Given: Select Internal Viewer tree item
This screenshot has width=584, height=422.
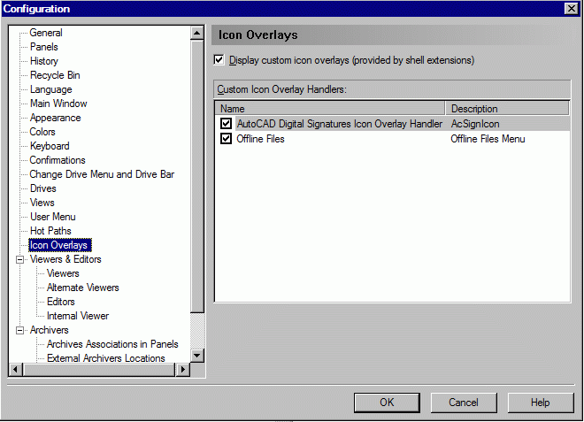Looking at the screenshot, I should coord(78,316).
